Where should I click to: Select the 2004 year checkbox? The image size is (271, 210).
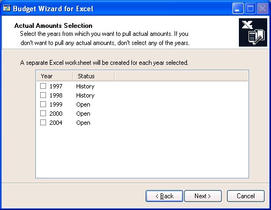[43, 123]
